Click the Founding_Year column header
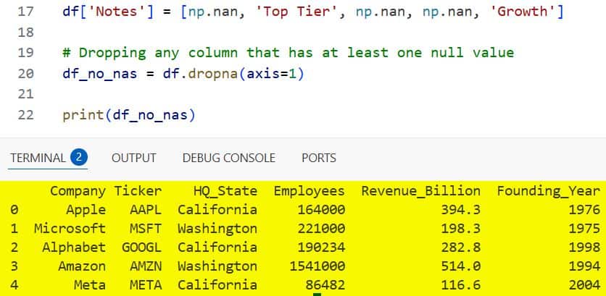The width and height of the screenshot is (606, 296). 549,191
